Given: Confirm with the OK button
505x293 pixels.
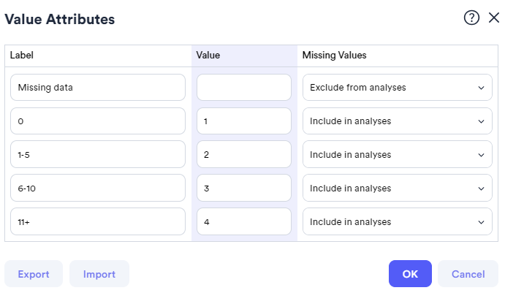Looking at the screenshot, I should [410, 274].
